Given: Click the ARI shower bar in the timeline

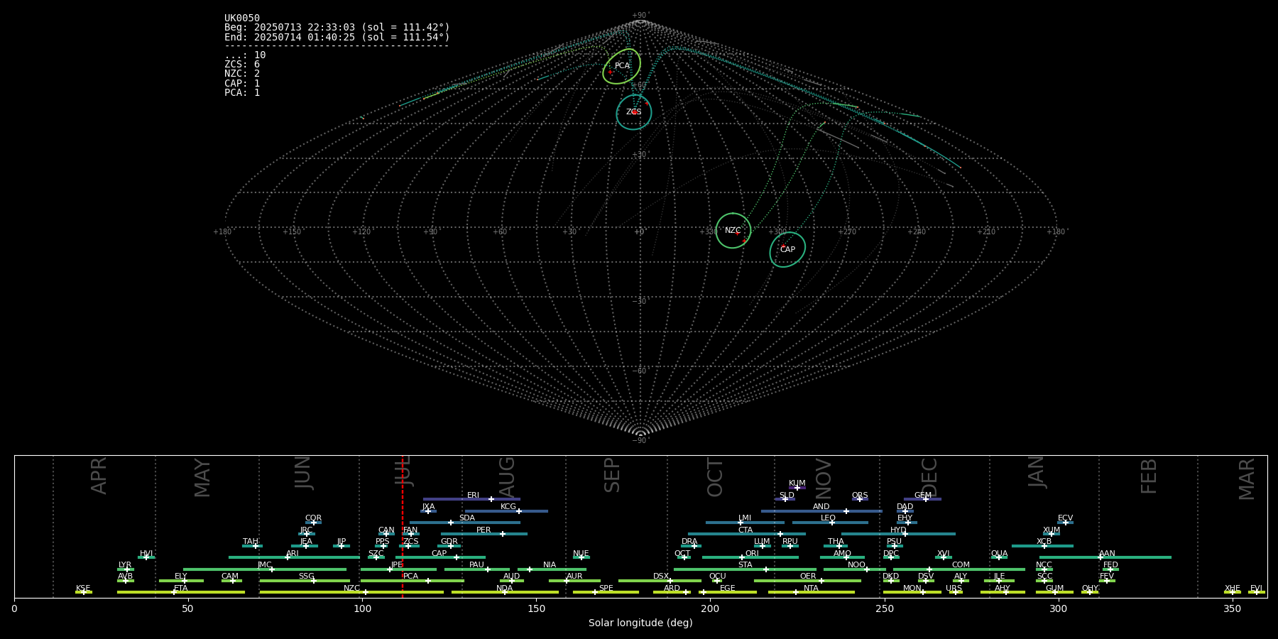Looking at the screenshot, I should click(x=294, y=557).
